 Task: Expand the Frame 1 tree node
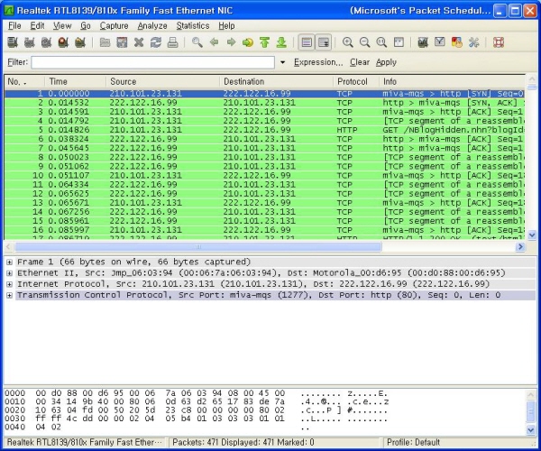click(x=9, y=262)
